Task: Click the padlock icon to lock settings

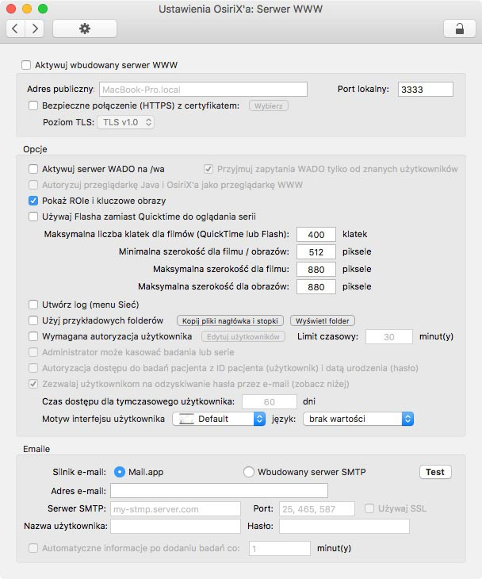Action: (460, 29)
